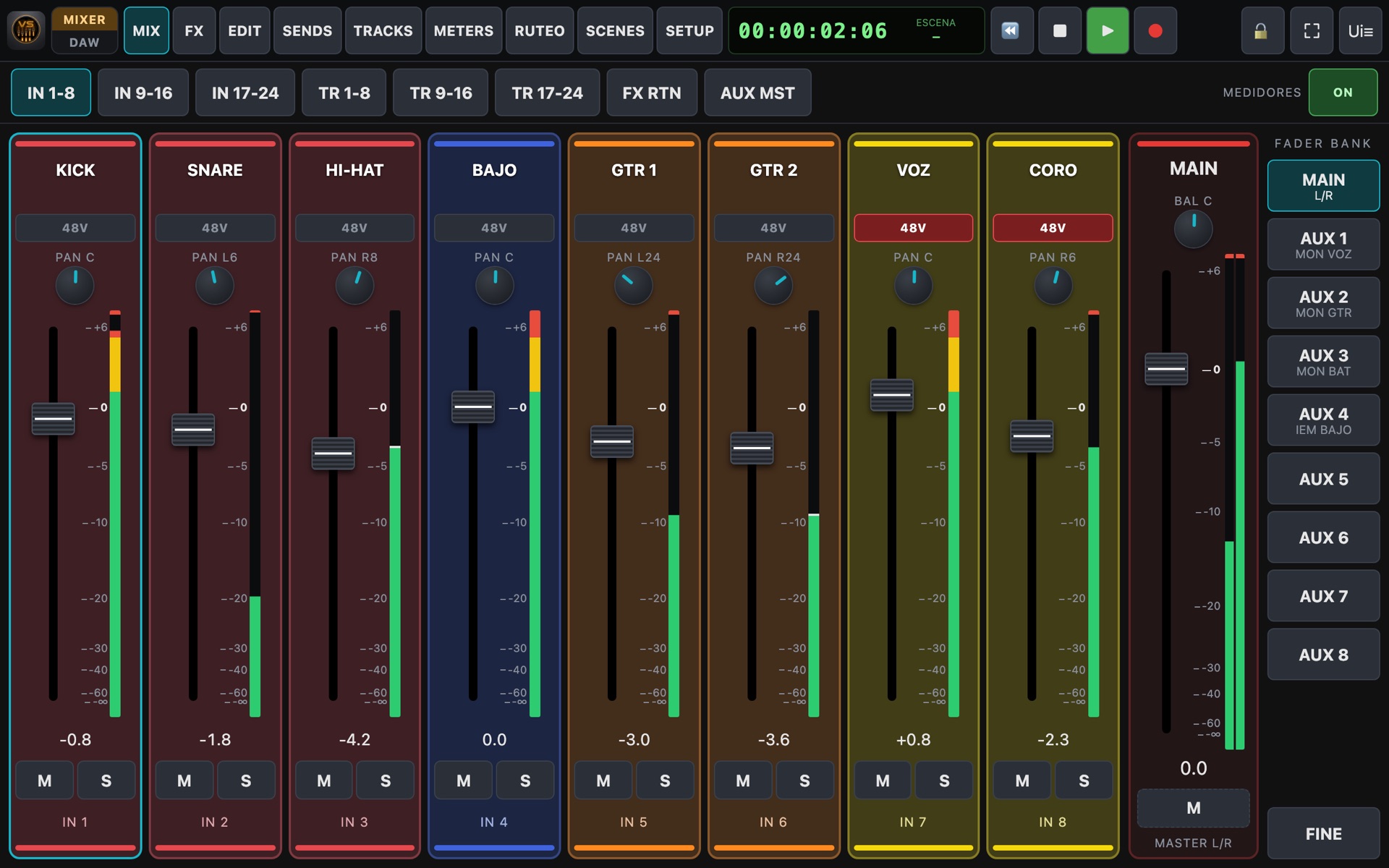The image size is (1389, 868).
Task: Click the MAIN BAL knob
Action: click(1193, 229)
